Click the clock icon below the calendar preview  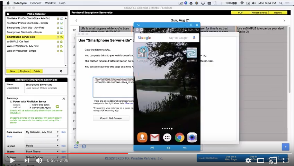[x=84, y=146]
